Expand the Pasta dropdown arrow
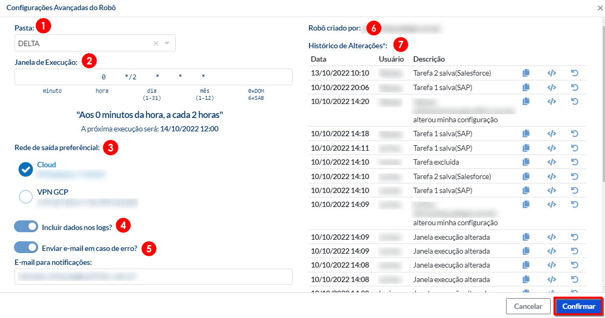 (x=167, y=43)
